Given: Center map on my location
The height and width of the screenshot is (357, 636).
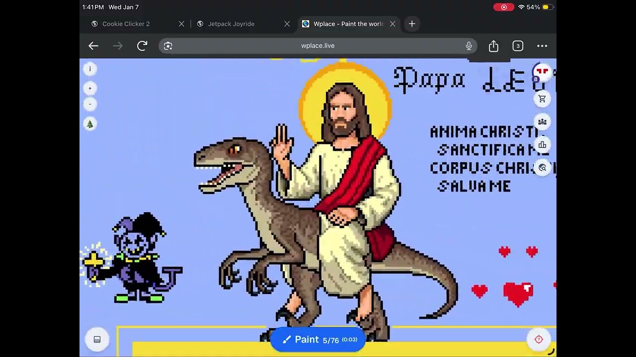Looking at the screenshot, I should pos(539,340).
